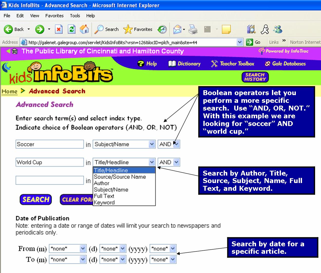Image resolution: width=321 pixels, height=273 pixels.
Task: Open the File menu
Action: coord(7,16)
